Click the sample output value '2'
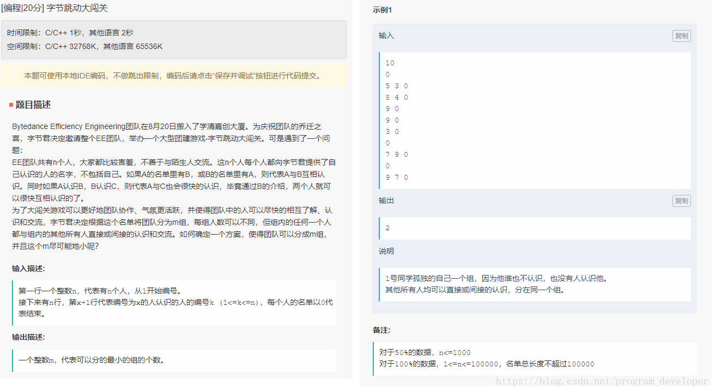 coord(387,228)
